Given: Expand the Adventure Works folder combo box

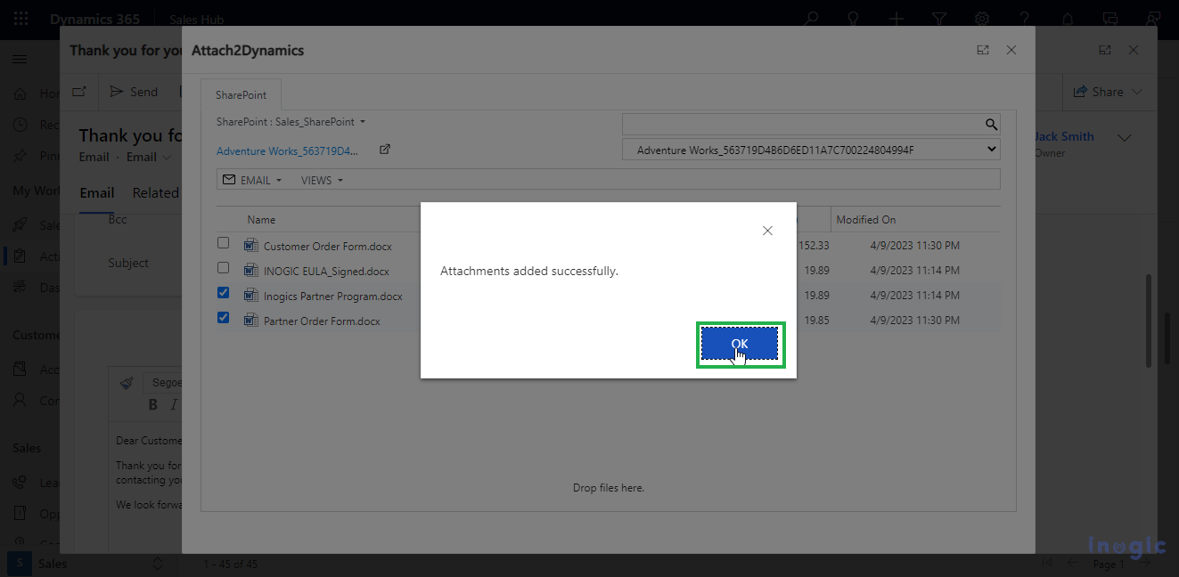Looking at the screenshot, I should click(x=810, y=150).
